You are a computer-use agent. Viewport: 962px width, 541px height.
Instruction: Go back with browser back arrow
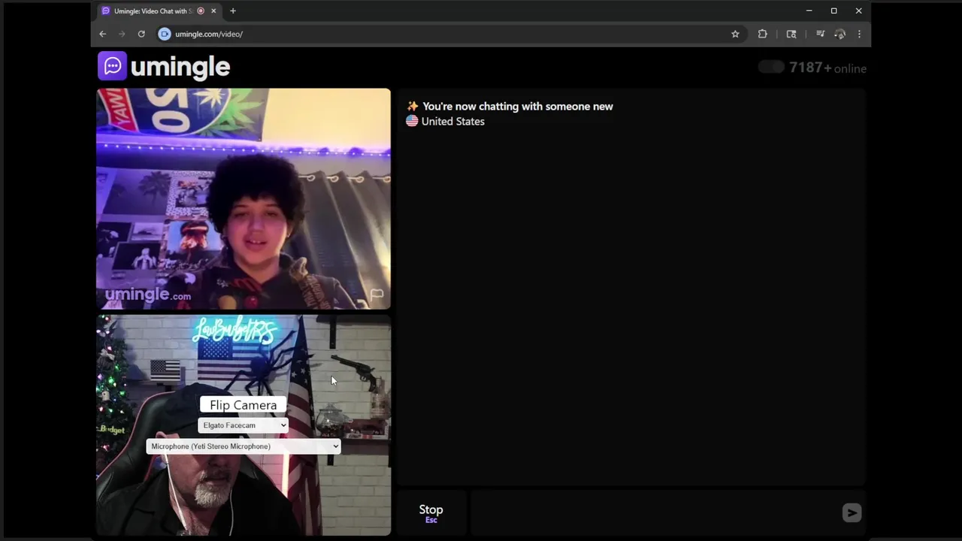coord(103,34)
